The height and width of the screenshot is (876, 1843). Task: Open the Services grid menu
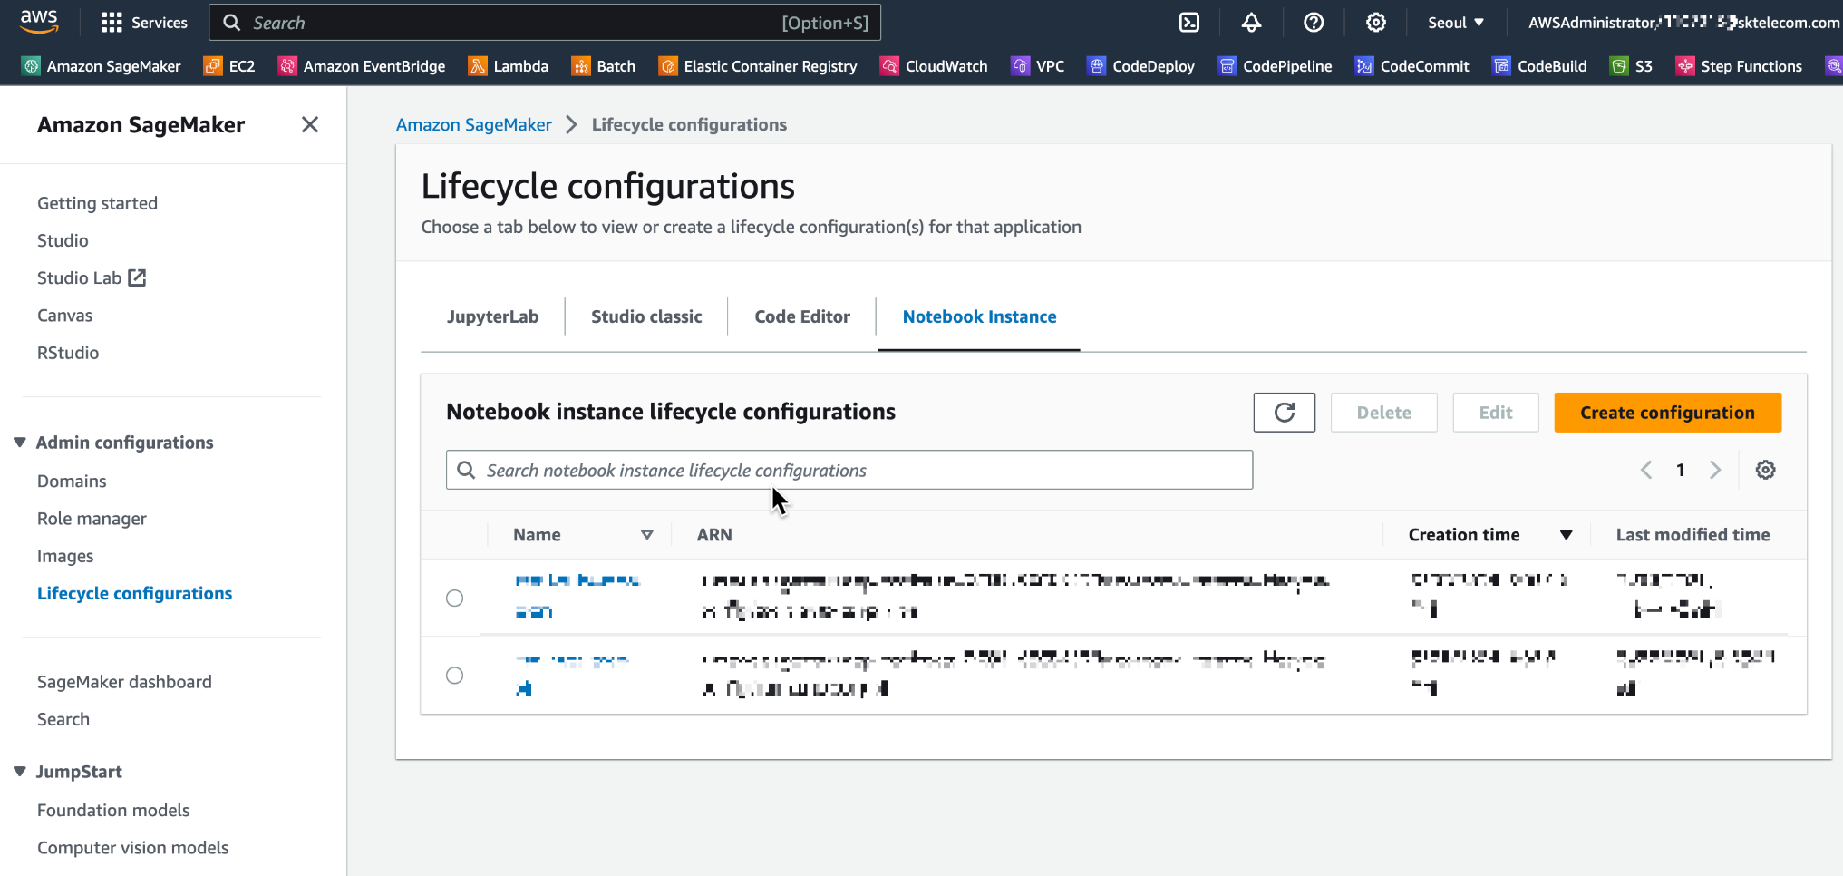coord(144,23)
